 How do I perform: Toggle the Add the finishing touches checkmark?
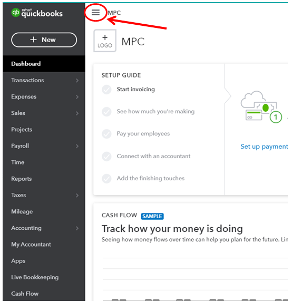pyautogui.click(x=106, y=178)
